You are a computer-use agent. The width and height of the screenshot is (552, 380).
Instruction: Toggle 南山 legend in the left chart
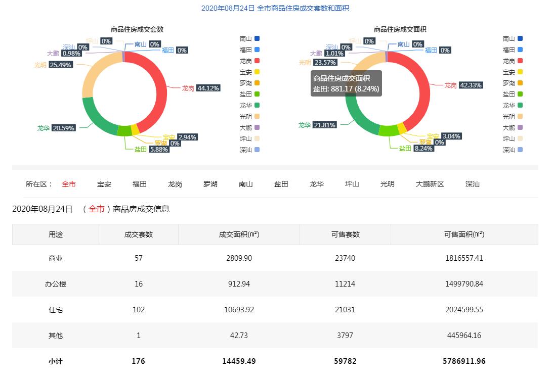[x=249, y=38]
